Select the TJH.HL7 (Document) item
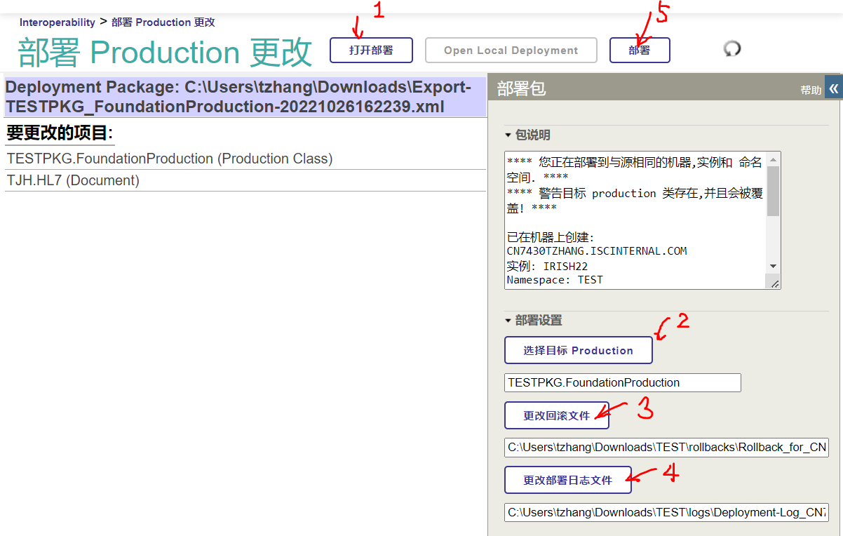Image resolution: width=843 pixels, height=536 pixels. coord(73,180)
